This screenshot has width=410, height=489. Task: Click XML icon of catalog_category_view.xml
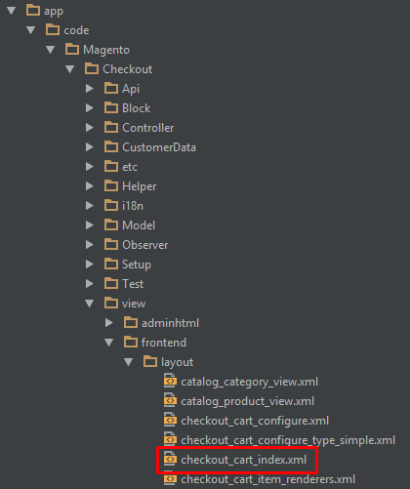click(170, 381)
